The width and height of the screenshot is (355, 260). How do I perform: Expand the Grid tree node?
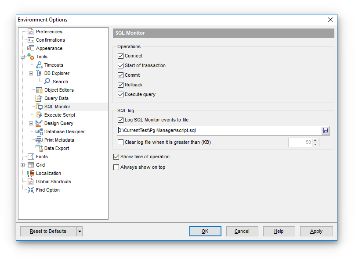[23, 165]
